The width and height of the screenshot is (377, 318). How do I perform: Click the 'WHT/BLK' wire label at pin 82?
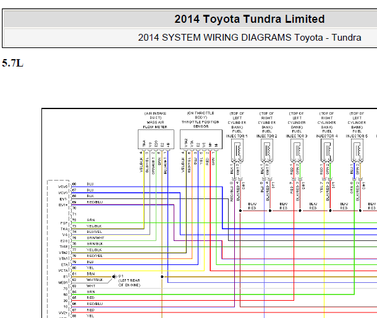pyautogui.click(x=95, y=280)
